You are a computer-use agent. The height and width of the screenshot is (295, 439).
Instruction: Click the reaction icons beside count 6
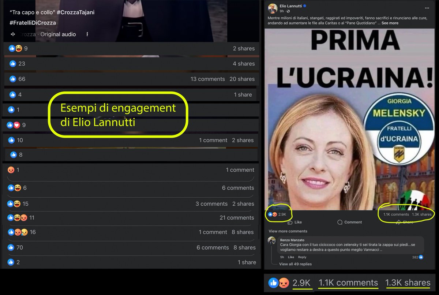click(14, 188)
